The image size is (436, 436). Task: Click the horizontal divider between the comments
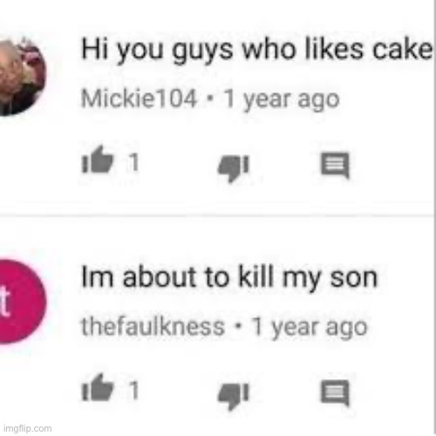216,216
